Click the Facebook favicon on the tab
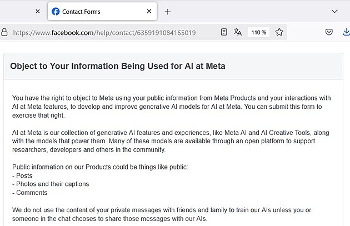Image resolution: width=350 pixels, height=226 pixels. pyautogui.click(x=56, y=11)
